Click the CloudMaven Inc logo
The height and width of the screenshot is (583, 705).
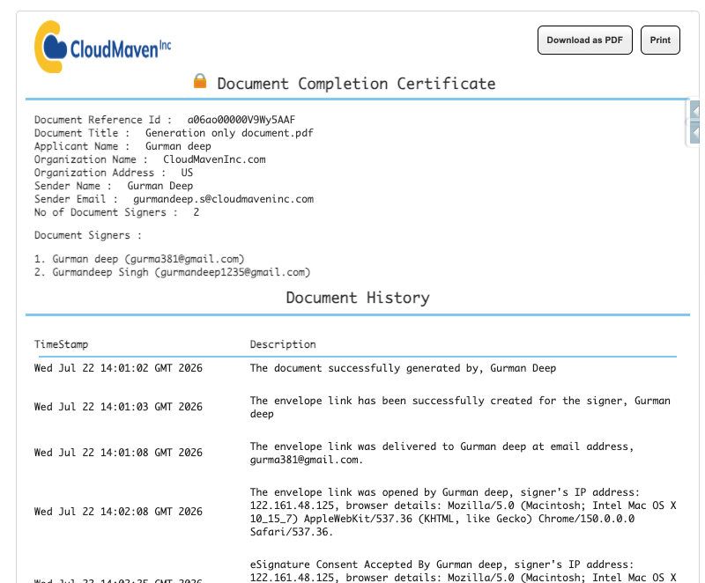click(103, 47)
